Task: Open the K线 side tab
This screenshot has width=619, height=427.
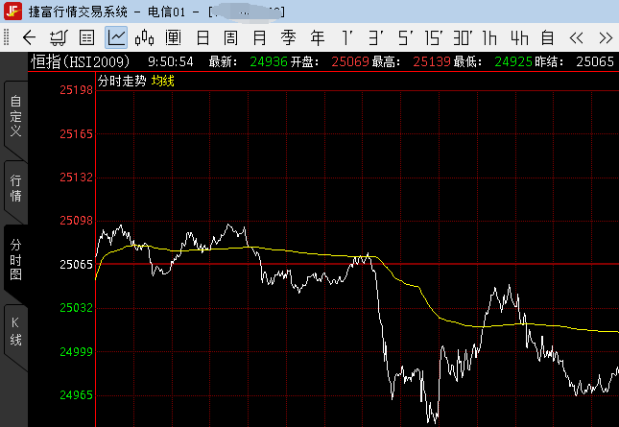Action: 15,331
